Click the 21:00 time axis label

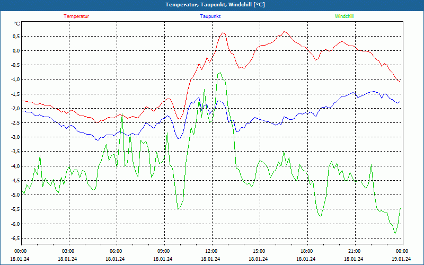pyautogui.click(x=355, y=251)
